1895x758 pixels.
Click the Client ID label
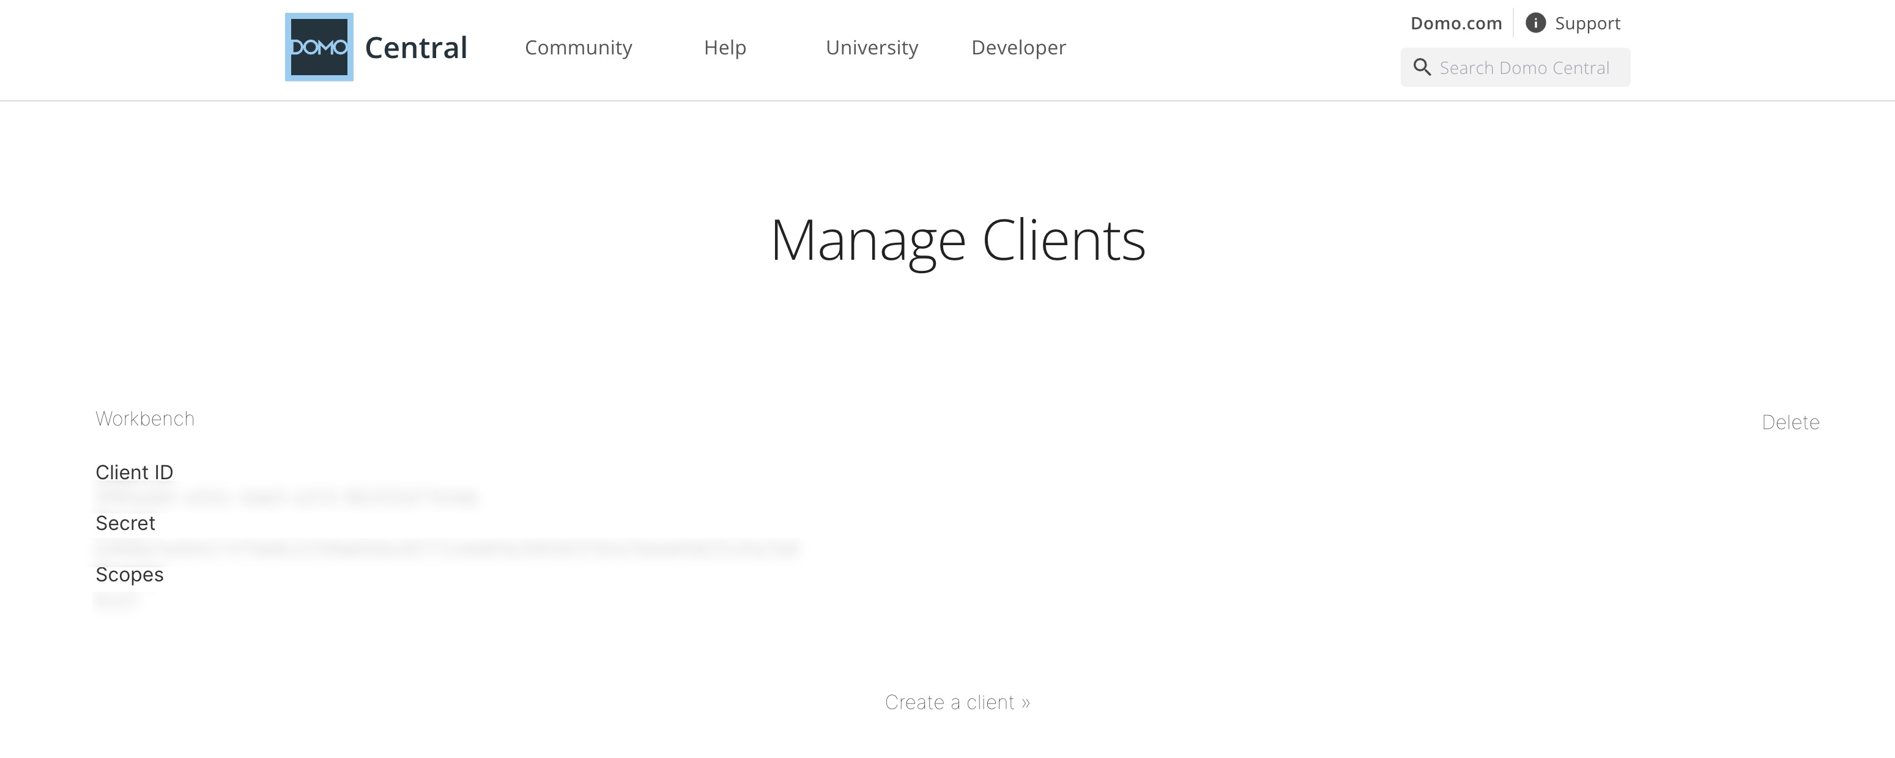coord(135,472)
